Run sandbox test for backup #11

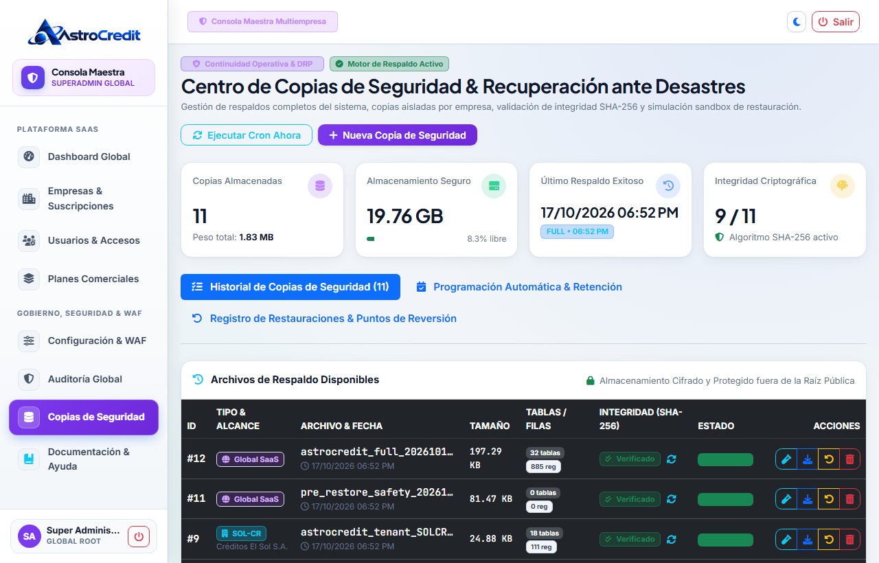click(x=786, y=499)
